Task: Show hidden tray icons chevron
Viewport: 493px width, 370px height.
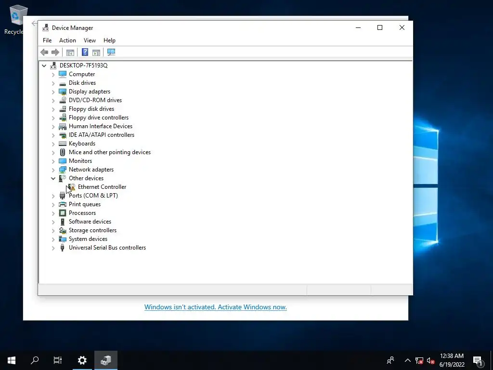Action: [x=407, y=360]
